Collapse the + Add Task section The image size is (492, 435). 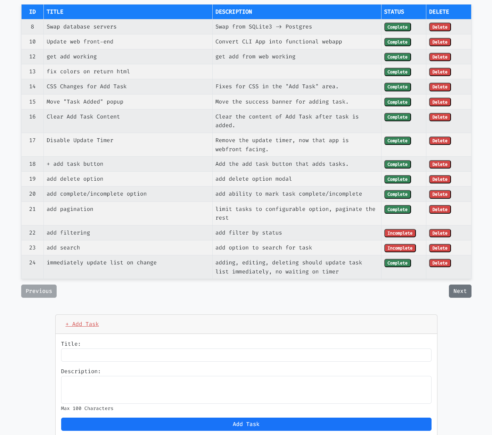[x=82, y=324]
